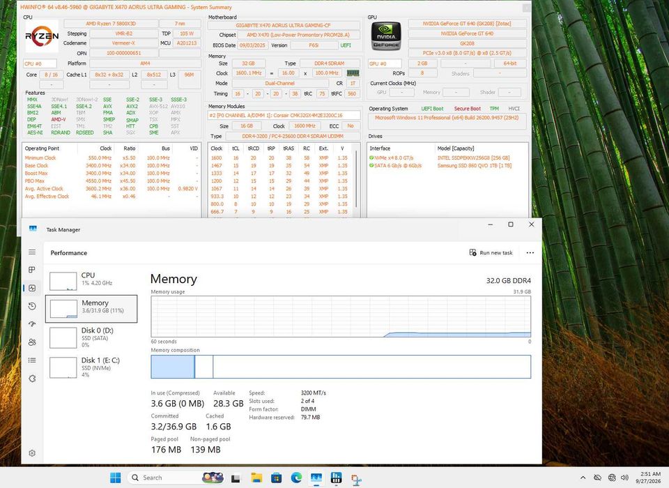Click the BIOS Date 09/03/2025 field
The width and height of the screenshot is (669, 488).
[x=252, y=45]
